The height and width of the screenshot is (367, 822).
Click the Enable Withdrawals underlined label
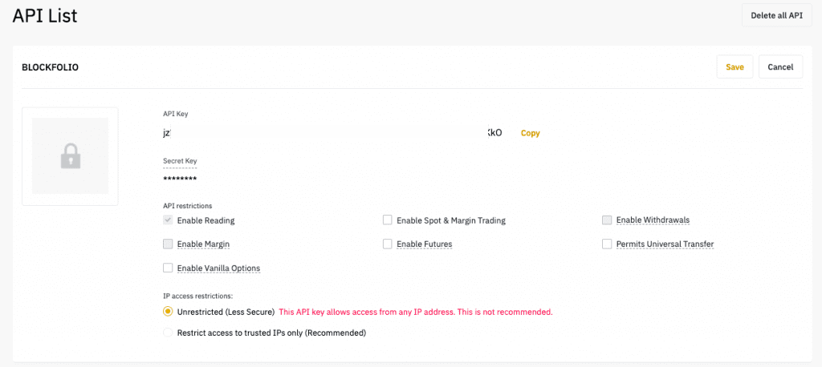653,220
